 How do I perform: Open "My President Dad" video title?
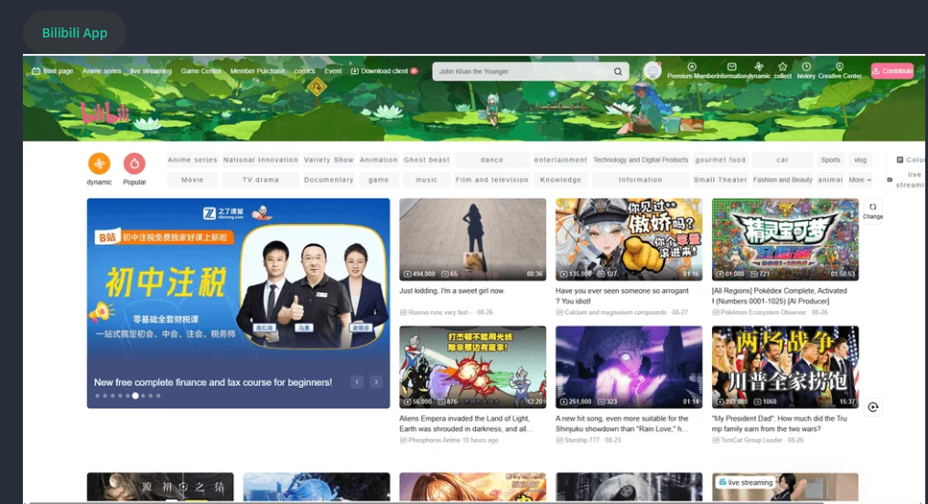pyautogui.click(x=780, y=424)
